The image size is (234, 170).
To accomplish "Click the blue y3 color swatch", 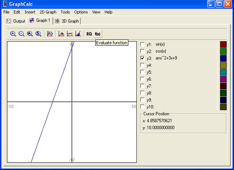I will coord(223,58).
